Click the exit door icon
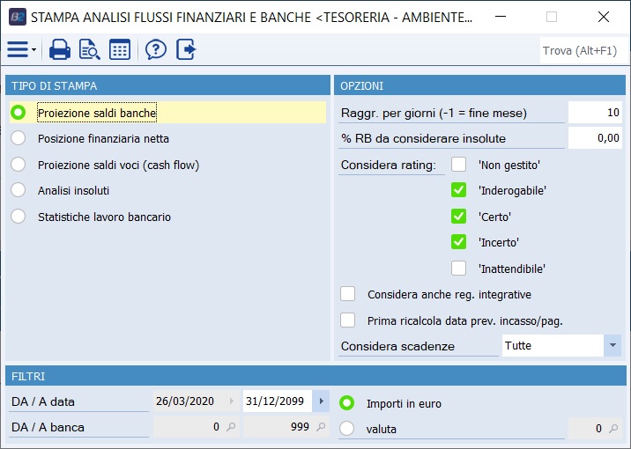The height and width of the screenshot is (449, 631). tap(185, 49)
